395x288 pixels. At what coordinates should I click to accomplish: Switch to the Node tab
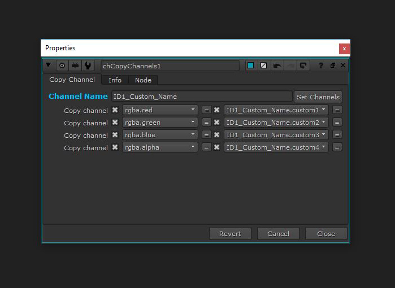143,80
